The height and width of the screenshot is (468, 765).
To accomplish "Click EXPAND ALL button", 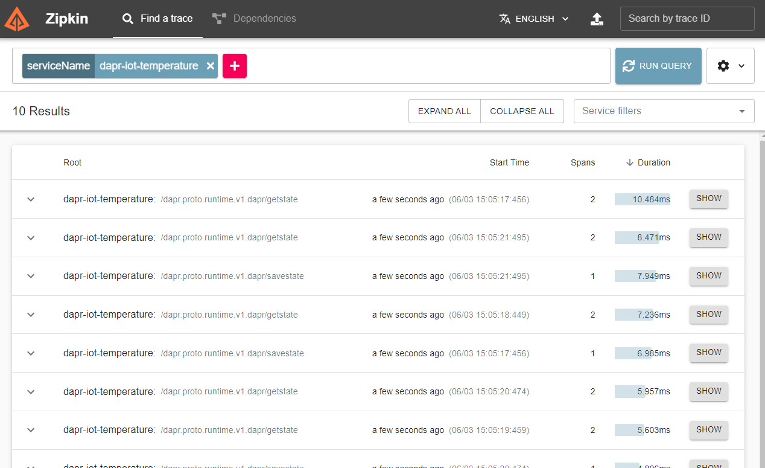I will click(444, 111).
